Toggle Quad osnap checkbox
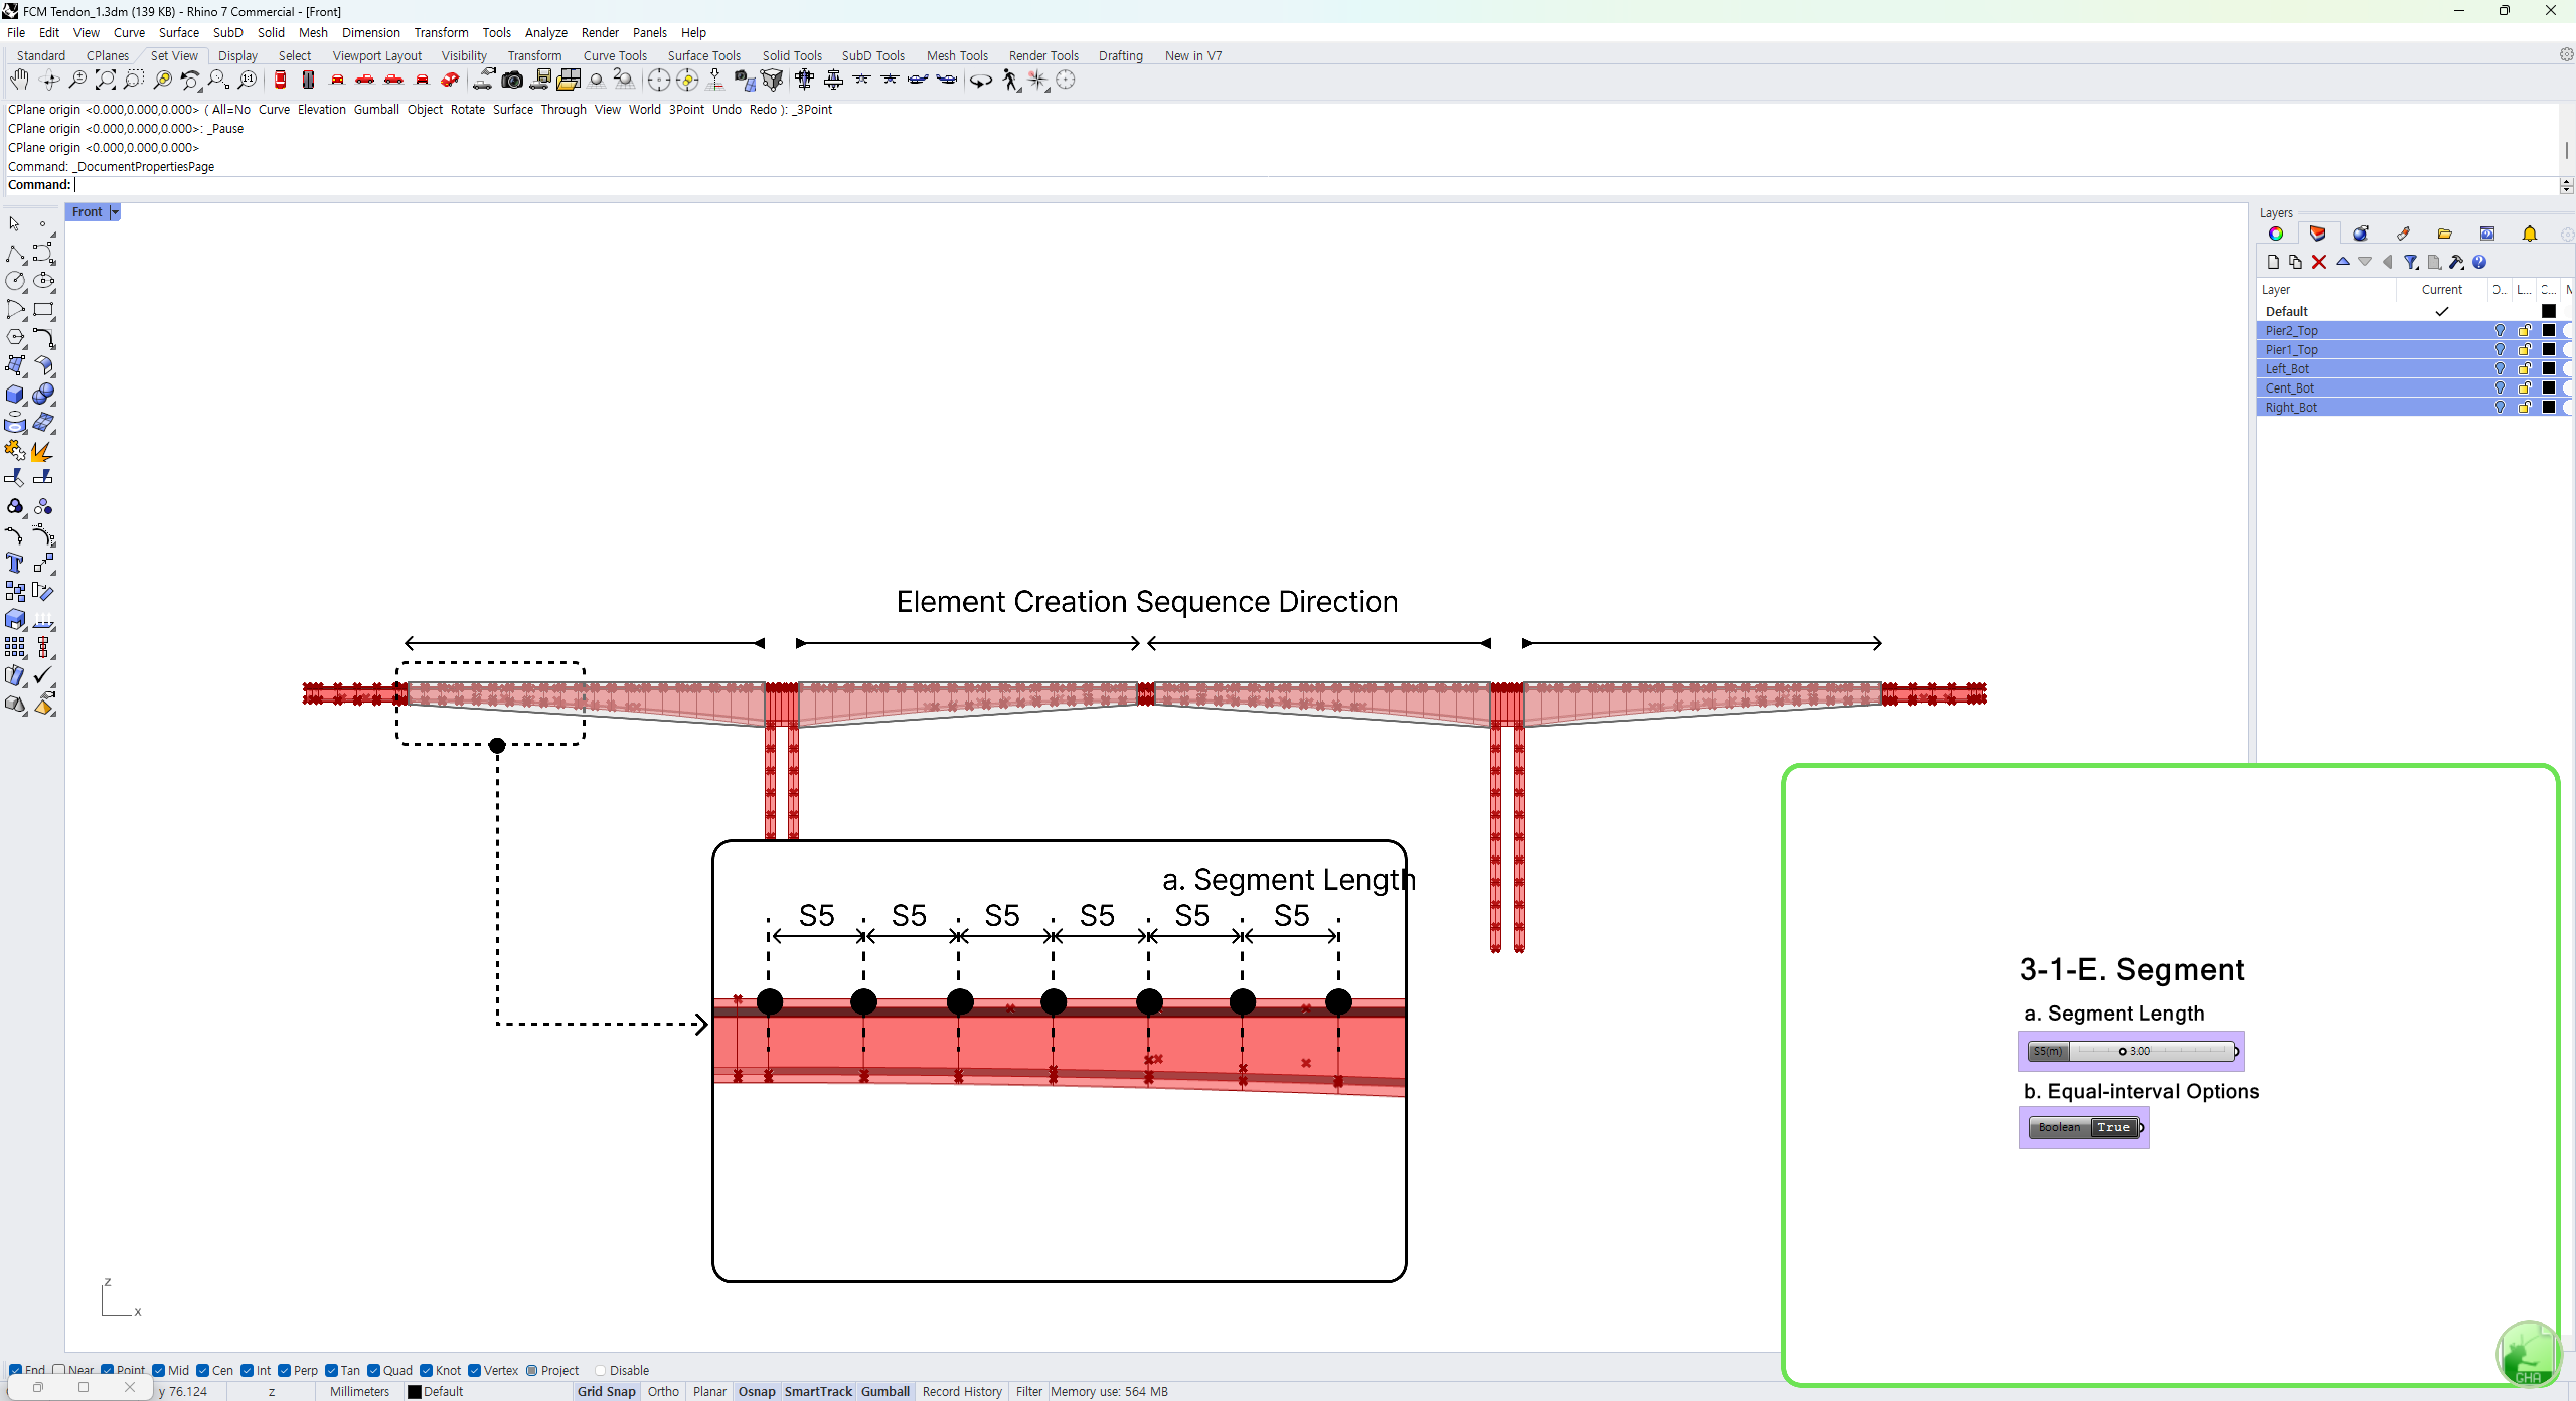Image resolution: width=2576 pixels, height=1401 pixels. [x=374, y=1370]
